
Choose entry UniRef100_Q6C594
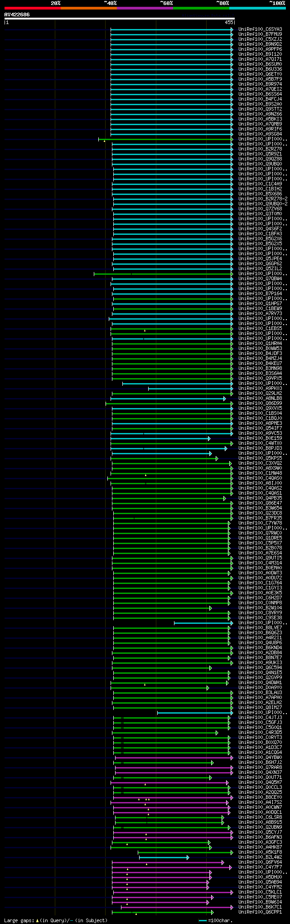(260, 668)
